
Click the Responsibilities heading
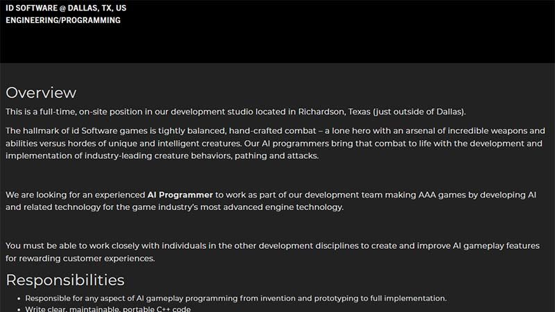click(65, 280)
